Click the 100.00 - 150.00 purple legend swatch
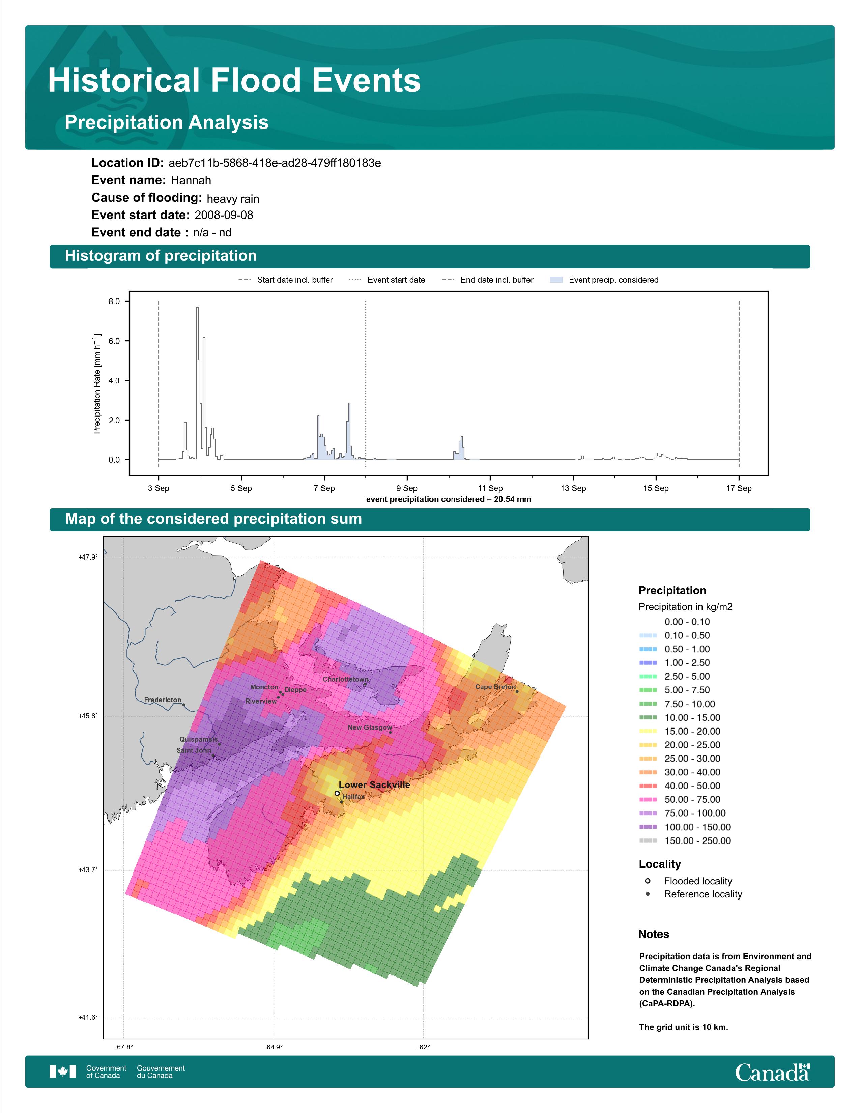The image size is (860, 1113). coord(648,827)
